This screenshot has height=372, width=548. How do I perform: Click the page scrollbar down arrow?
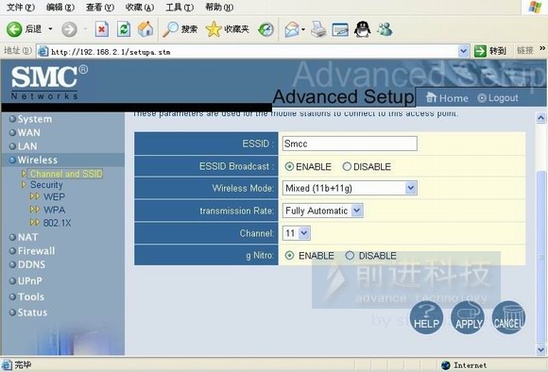[x=541, y=349]
